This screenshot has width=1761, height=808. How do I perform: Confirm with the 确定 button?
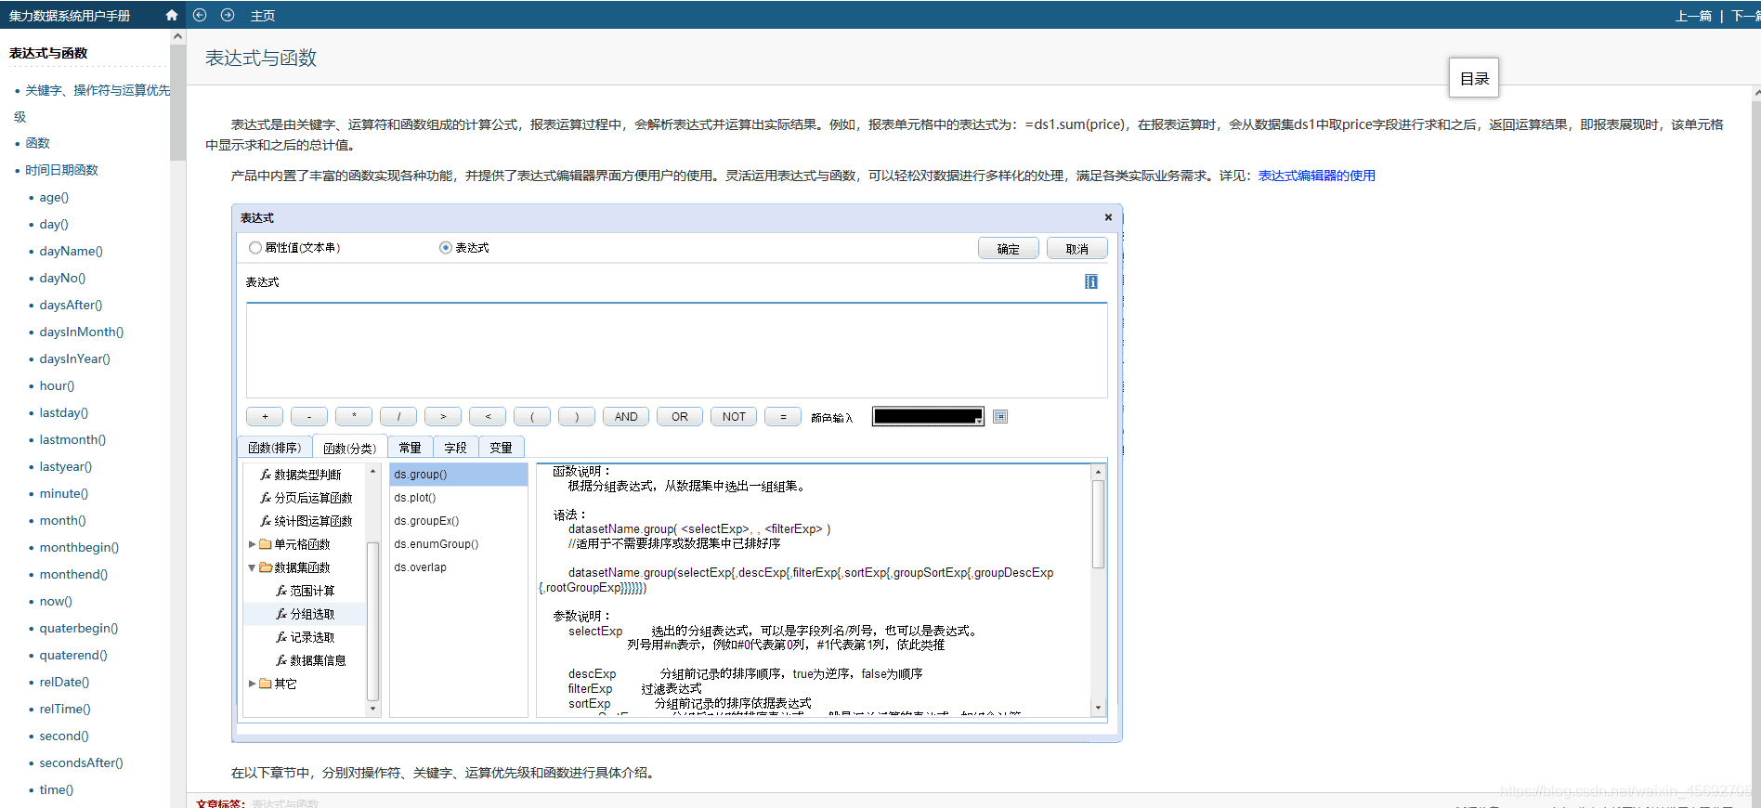(x=1009, y=249)
